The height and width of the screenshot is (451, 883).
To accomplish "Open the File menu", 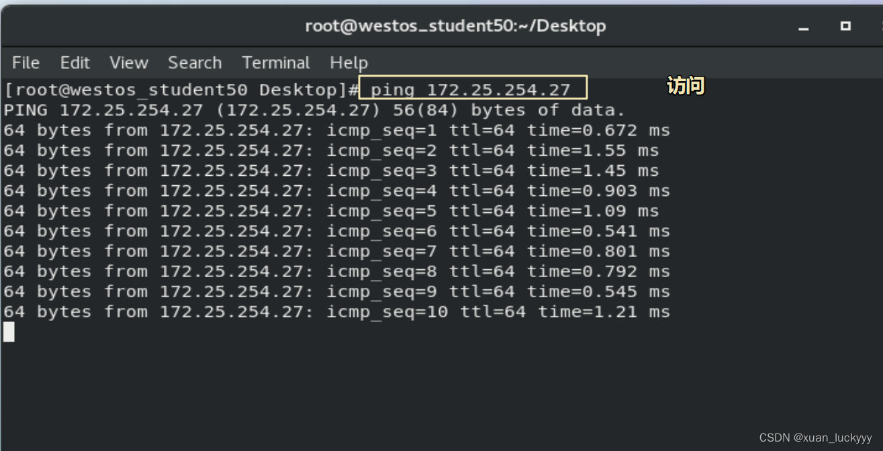I will coord(26,62).
